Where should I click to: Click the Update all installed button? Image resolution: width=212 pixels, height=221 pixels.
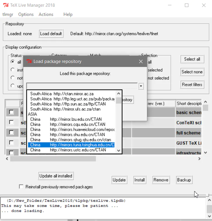tap(56, 176)
